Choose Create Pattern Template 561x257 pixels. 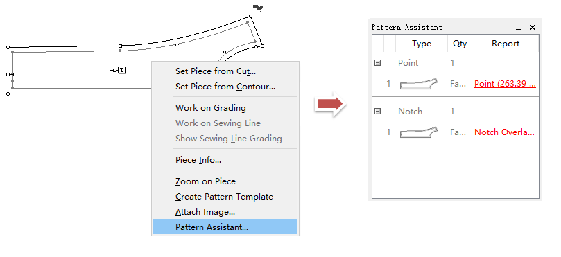225,197
